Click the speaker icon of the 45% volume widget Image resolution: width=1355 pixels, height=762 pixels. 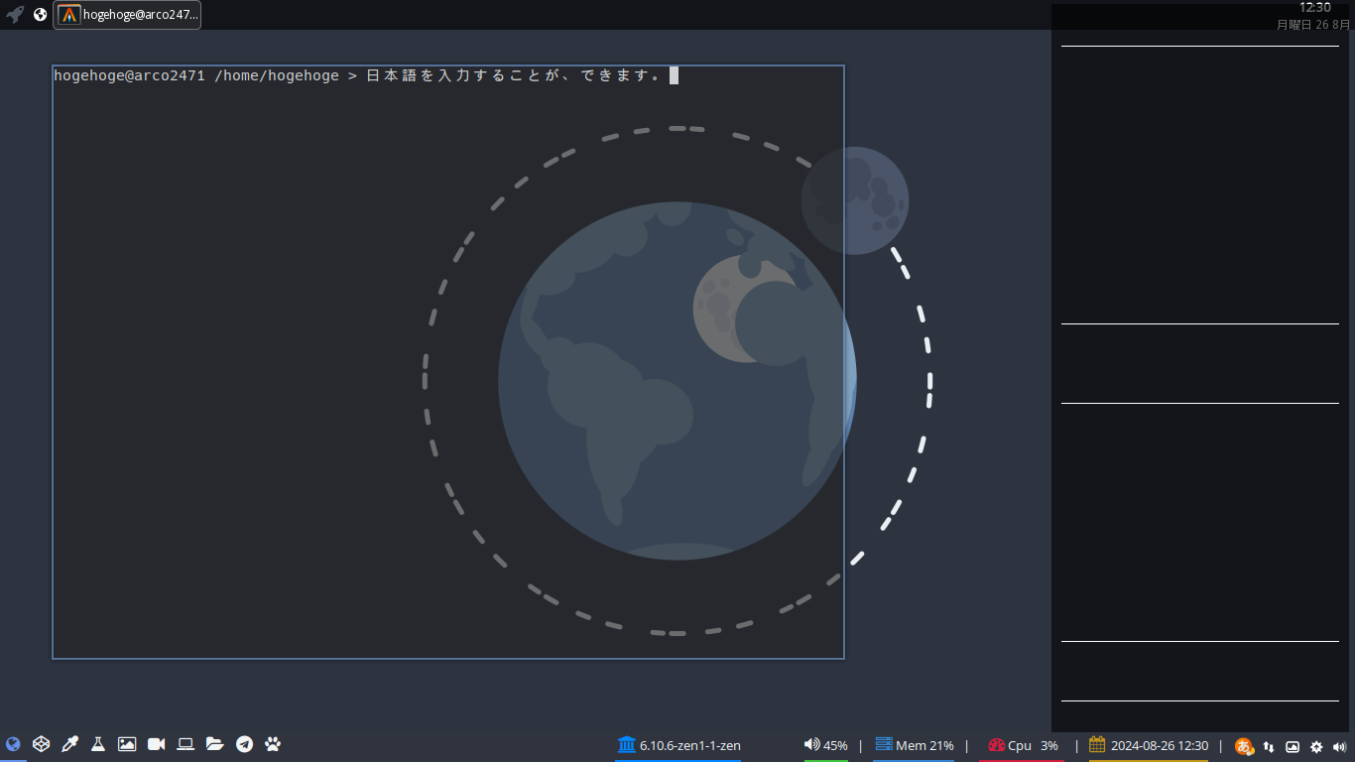click(811, 744)
